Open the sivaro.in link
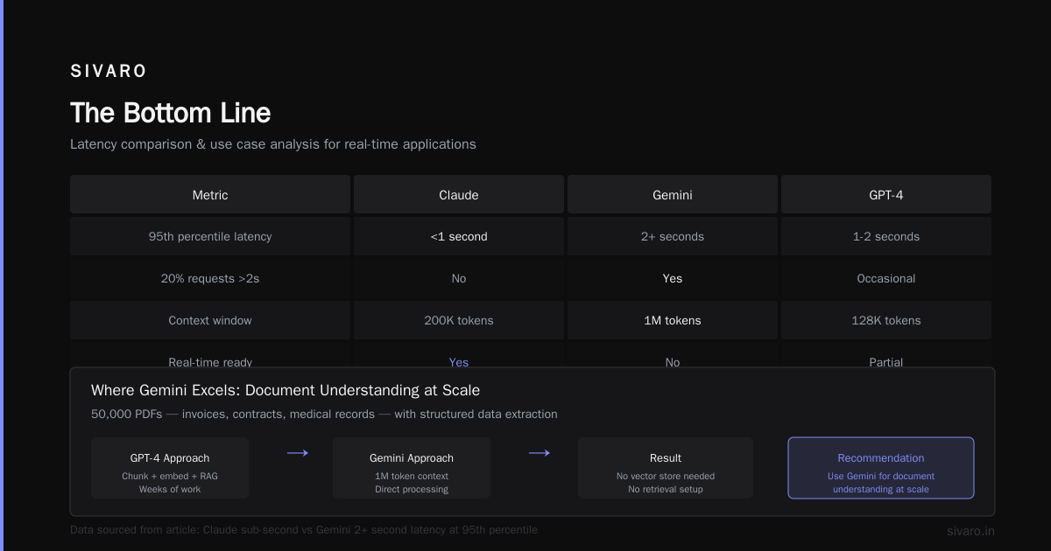Image resolution: width=1051 pixels, height=551 pixels. (x=970, y=531)
